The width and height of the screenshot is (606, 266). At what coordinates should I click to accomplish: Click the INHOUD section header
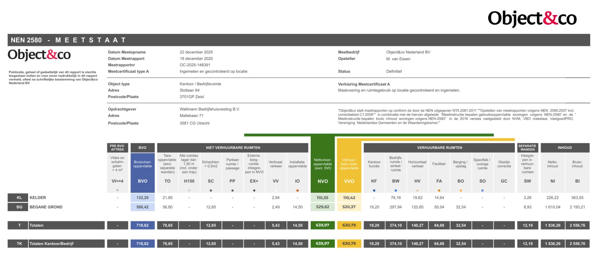[564, 148]
